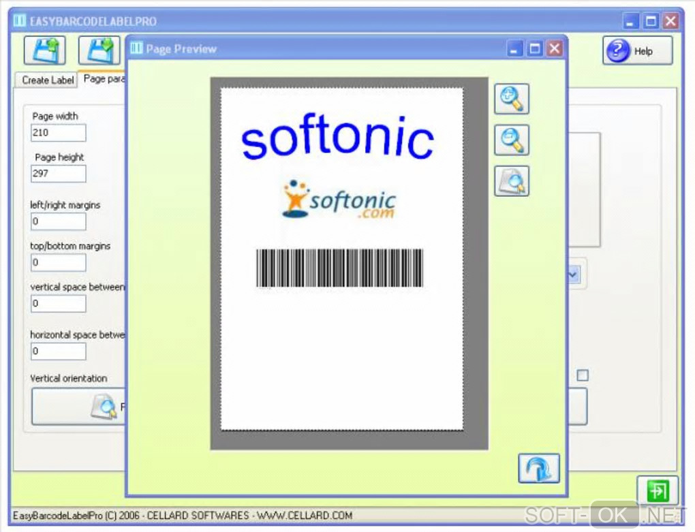This screenshot has height=532, width=695.
Task: Select the Page parameters tab
Action: (104, 79)
